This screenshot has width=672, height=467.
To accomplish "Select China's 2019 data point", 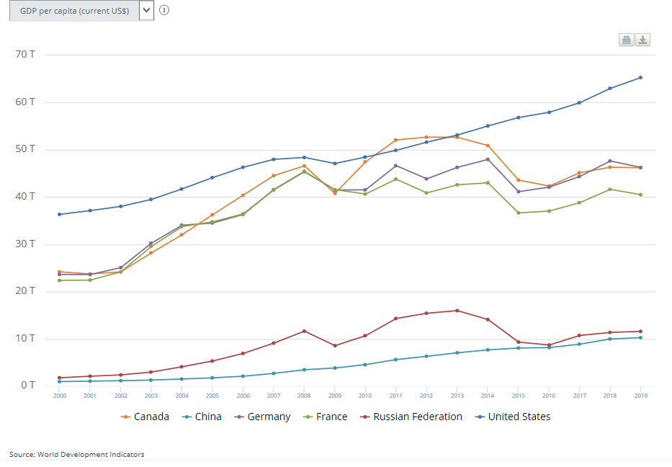I will (640, 337).
